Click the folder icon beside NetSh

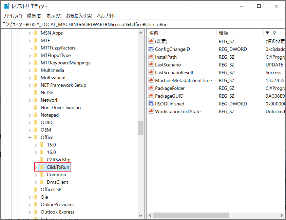(x=36, y=93)
